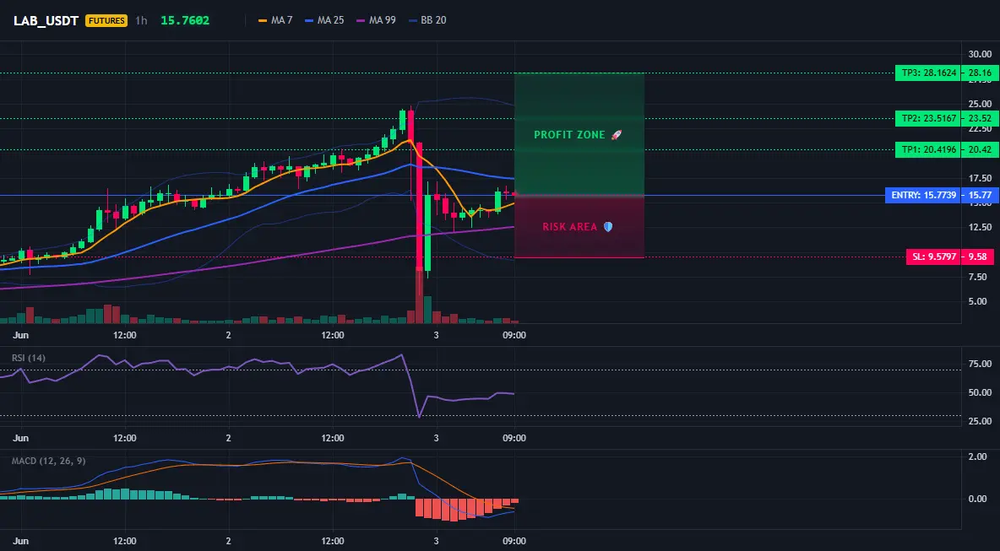Click the 12.50 price axis value
Screen dimensions: 1000x551
point(981,228)
